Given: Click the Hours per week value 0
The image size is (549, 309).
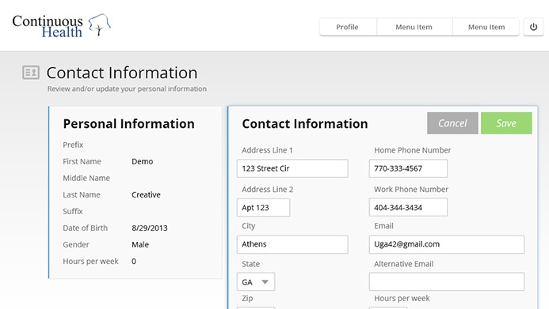Looking at the screenshot, I should click(x=134, y=261).
